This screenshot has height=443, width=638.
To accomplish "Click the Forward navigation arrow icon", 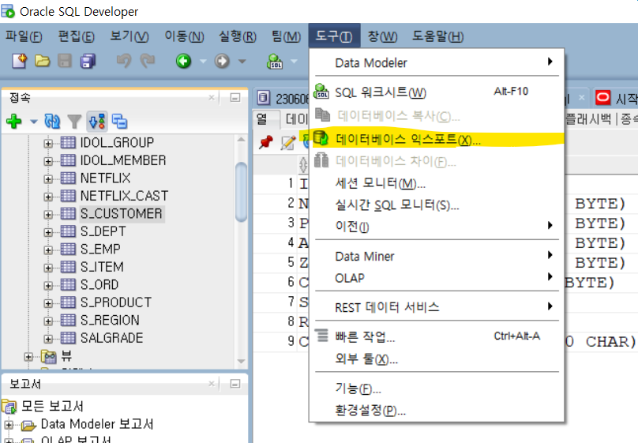I will [x=222, y=61].
